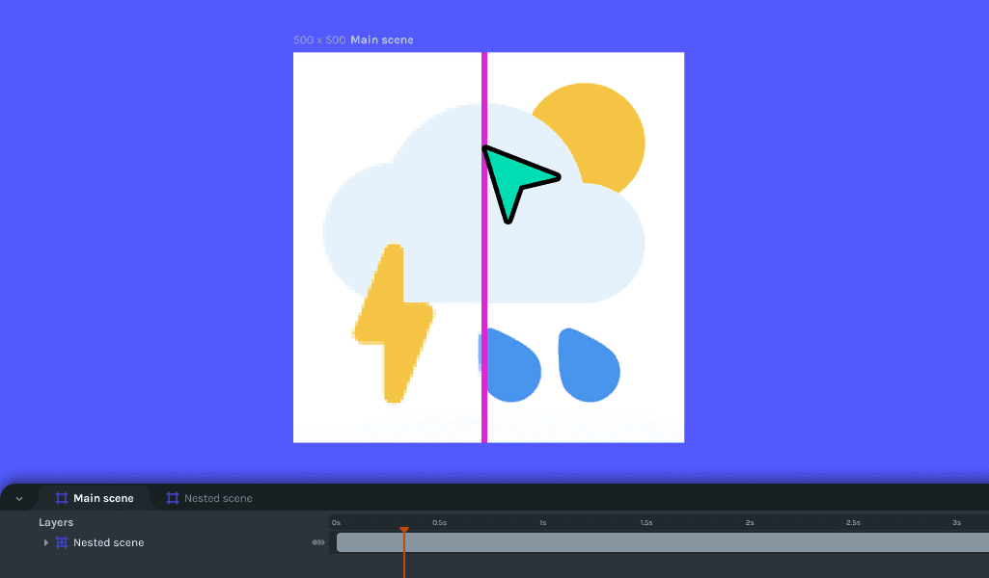Click the 2.5s mark on timeline ruler
Viewport: 989px width, 578px height.
[x=853, y=522]
